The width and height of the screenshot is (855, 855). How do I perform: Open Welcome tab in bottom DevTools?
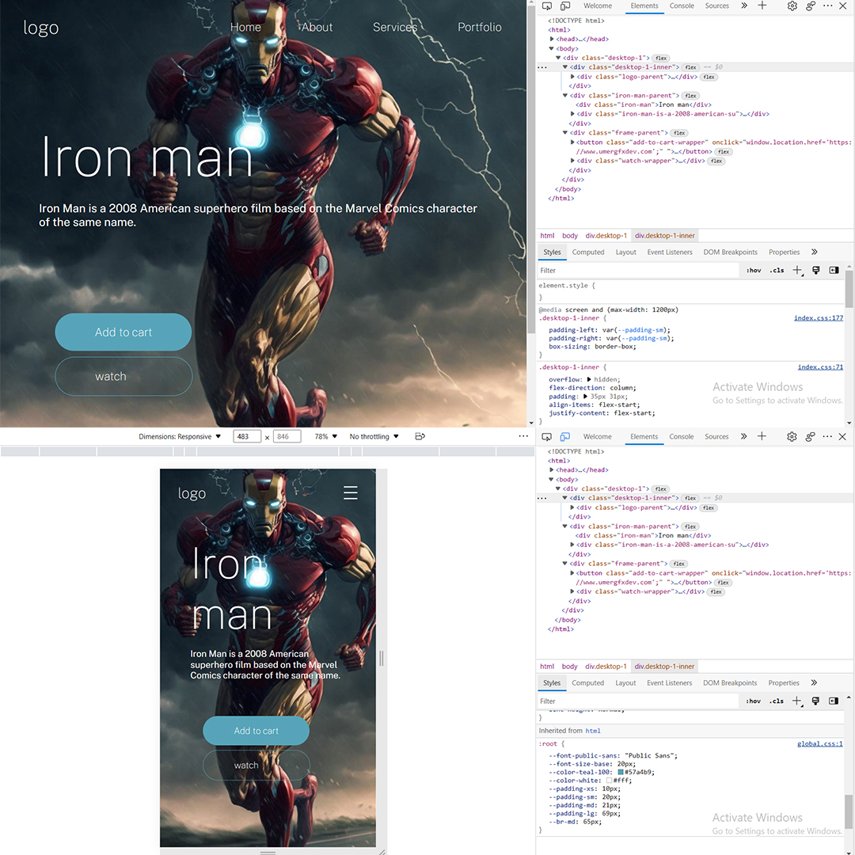click(x=597, y=437)
